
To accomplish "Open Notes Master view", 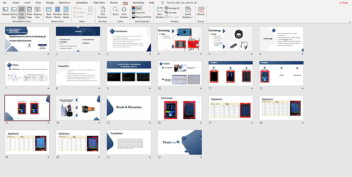I will (x=66, y=12).
